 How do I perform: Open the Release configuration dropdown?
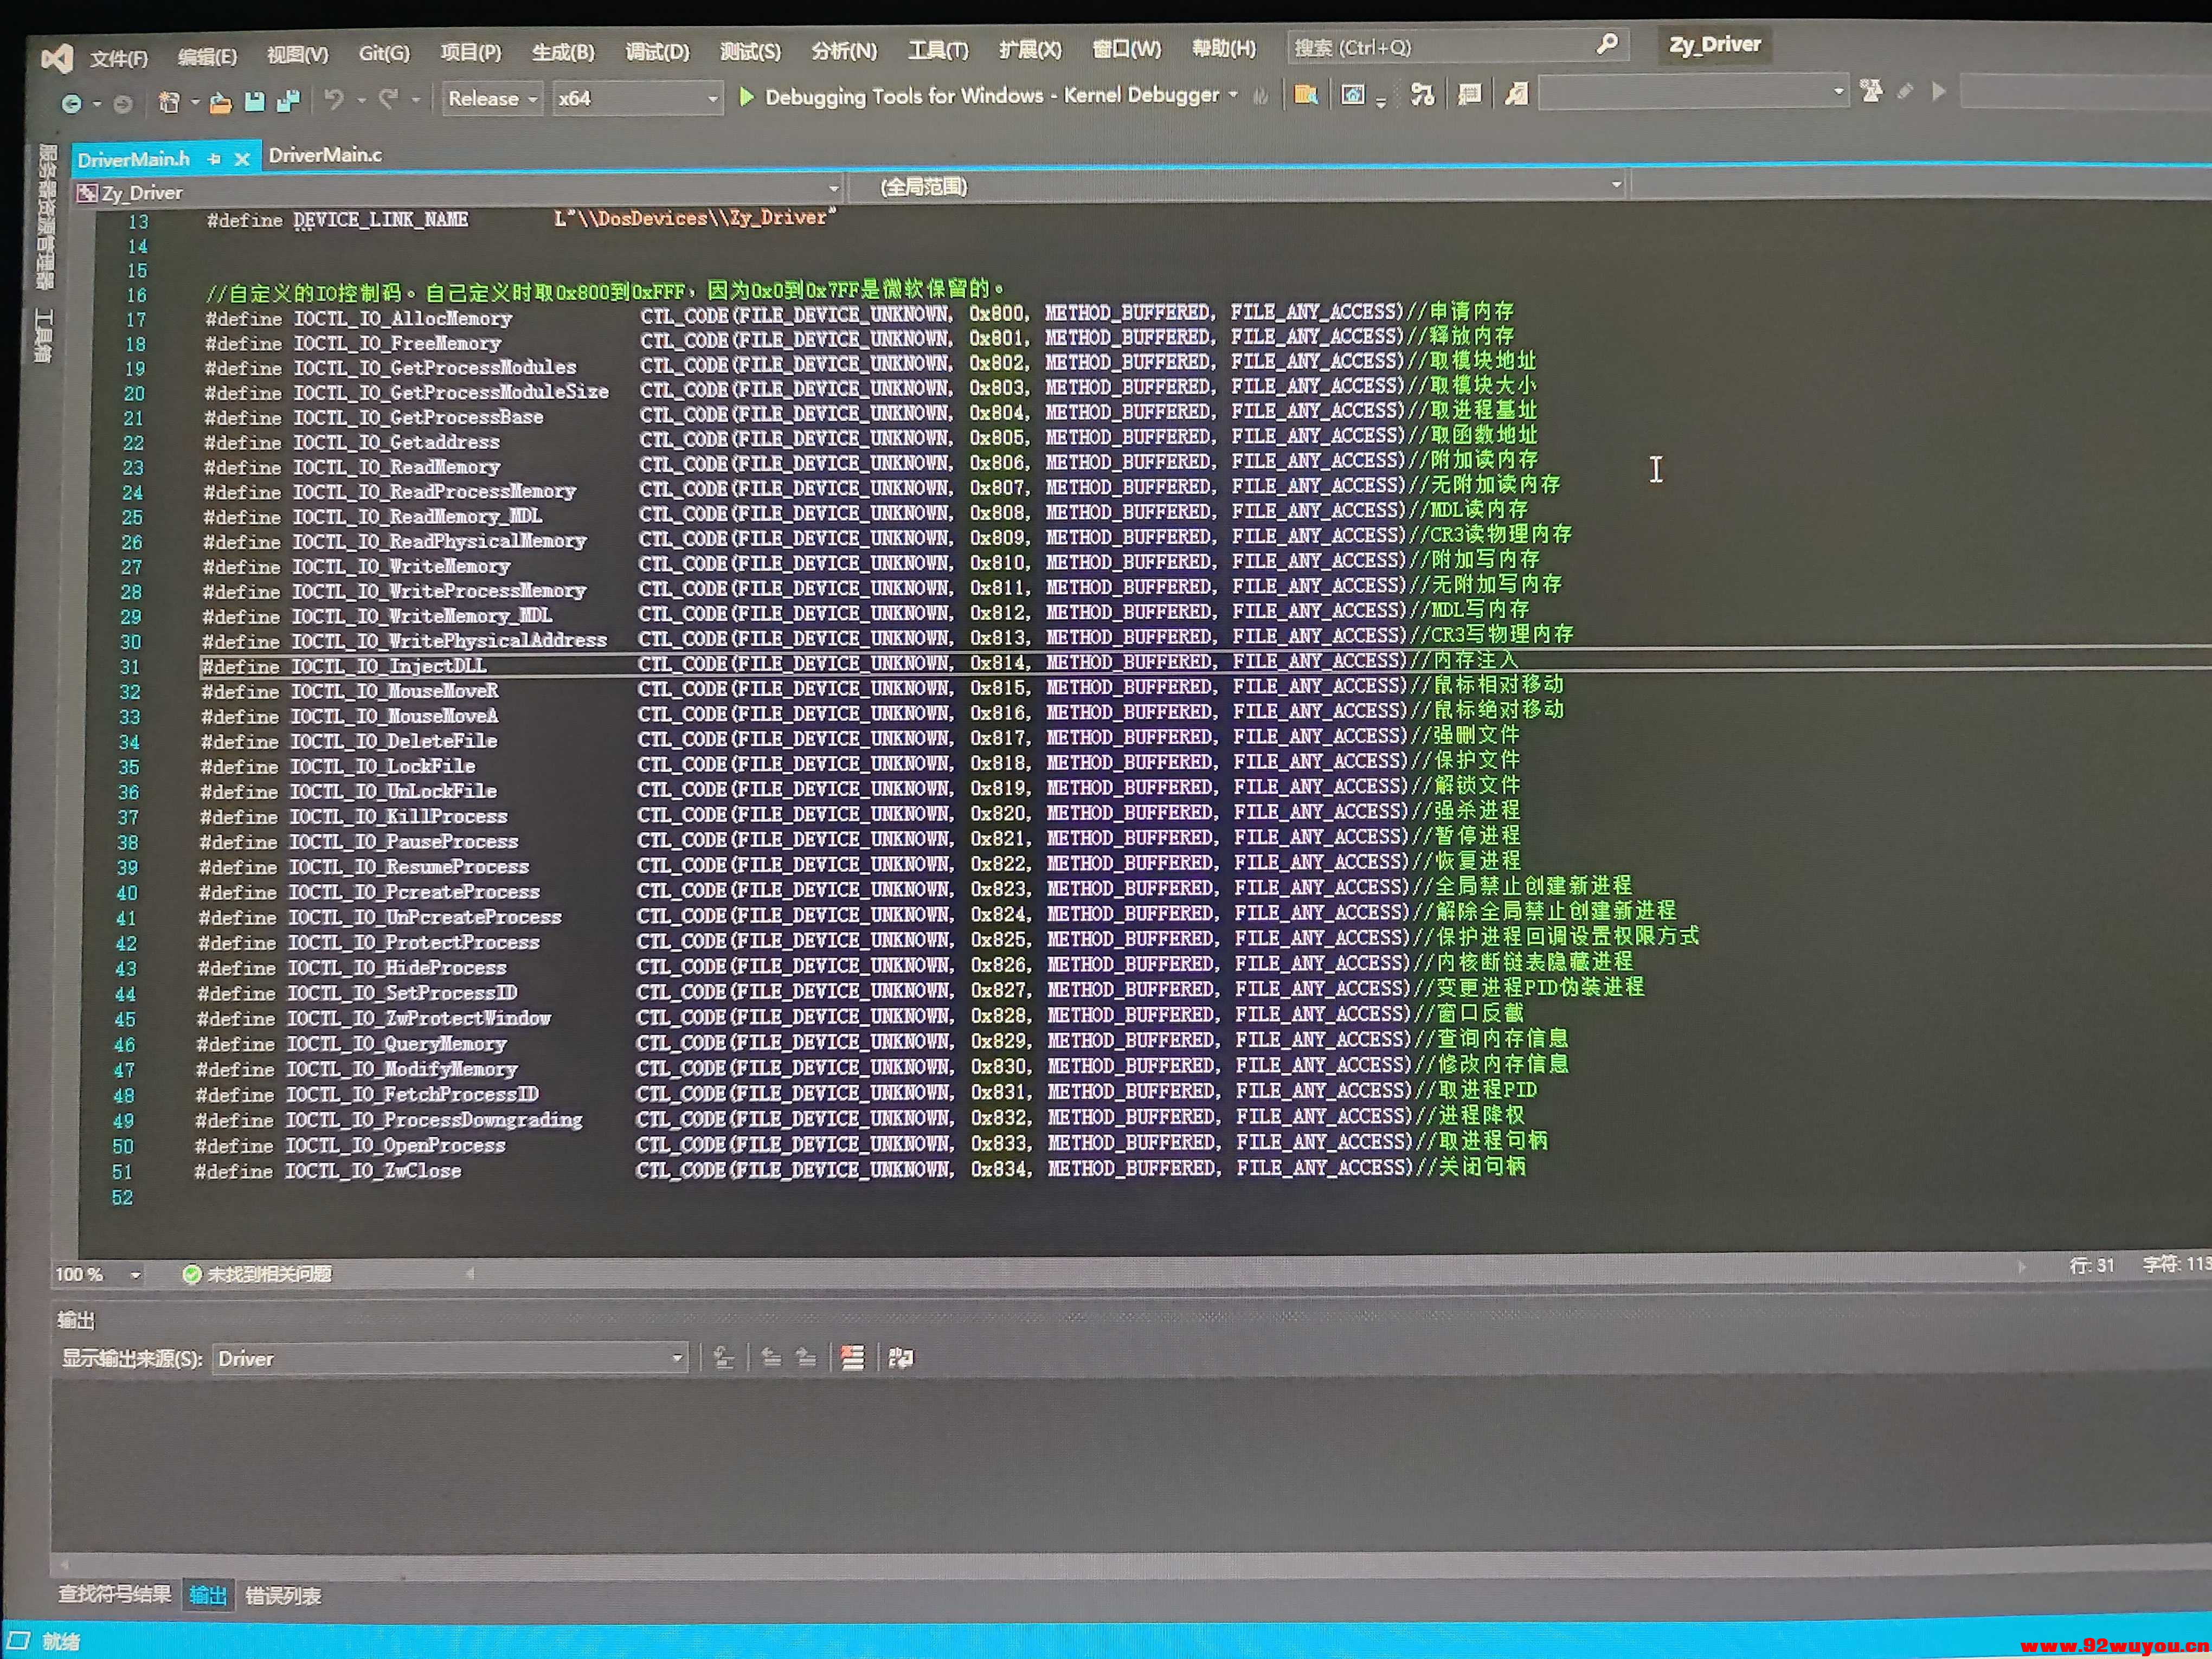pyautogui.click(x=493, y=99)
